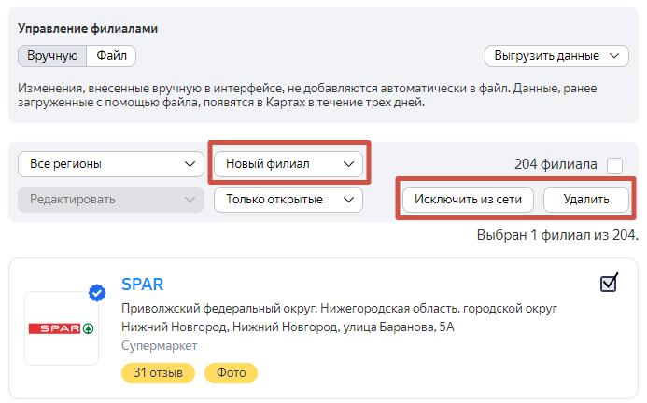
Task: Click the Редактировать chevron arrow
Action: (x=190, y=199)
